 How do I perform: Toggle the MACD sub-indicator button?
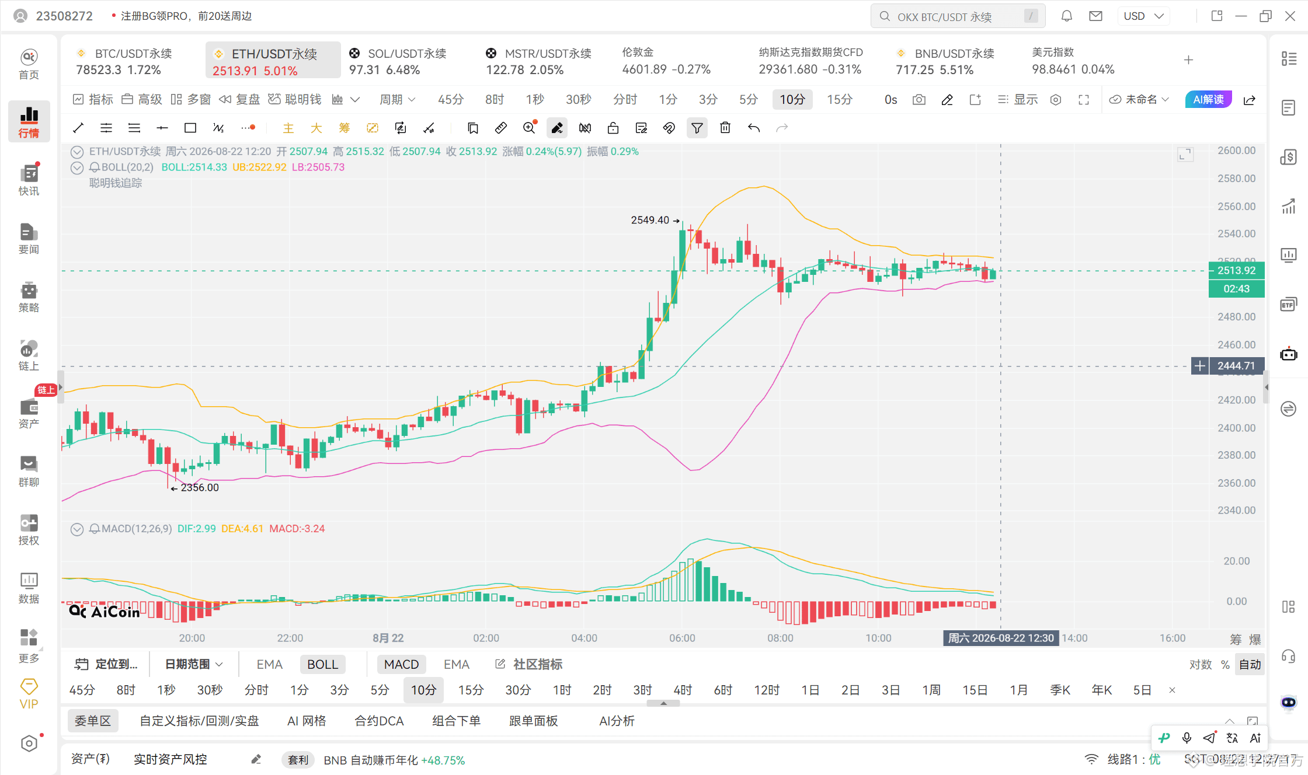coord(401,664)
